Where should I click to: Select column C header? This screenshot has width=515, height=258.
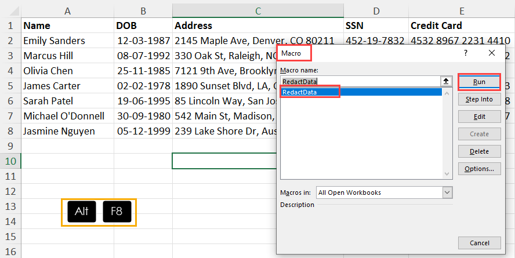(x=258, y=10)
